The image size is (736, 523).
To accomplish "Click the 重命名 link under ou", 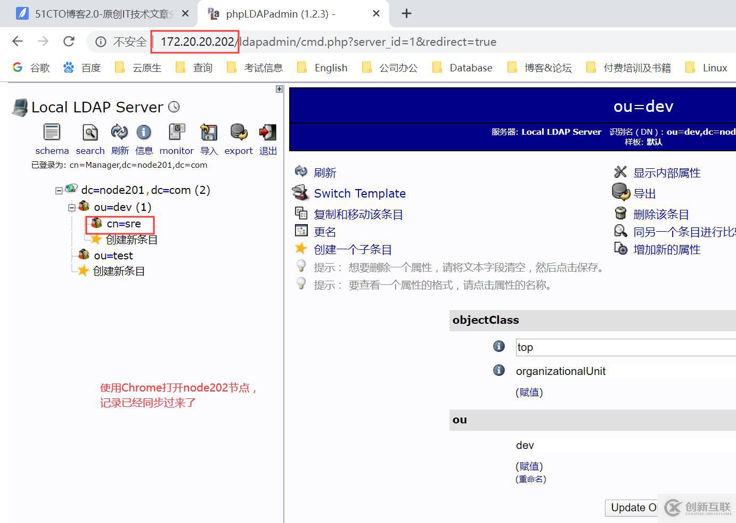I will (x=531, y=479).
